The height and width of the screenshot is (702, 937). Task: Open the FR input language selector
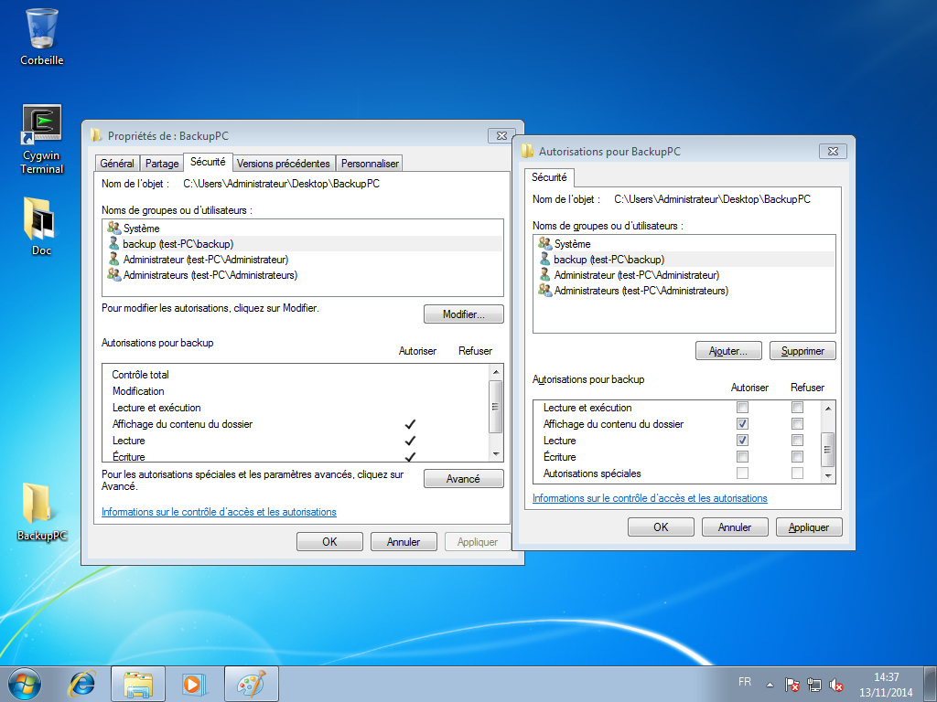pyautogui.click(x=745, y=683)
